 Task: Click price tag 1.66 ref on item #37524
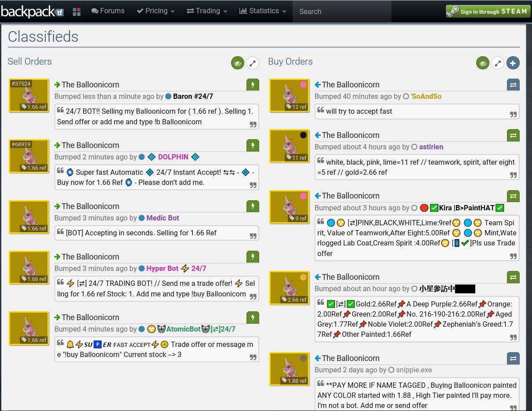click(34, 107)
